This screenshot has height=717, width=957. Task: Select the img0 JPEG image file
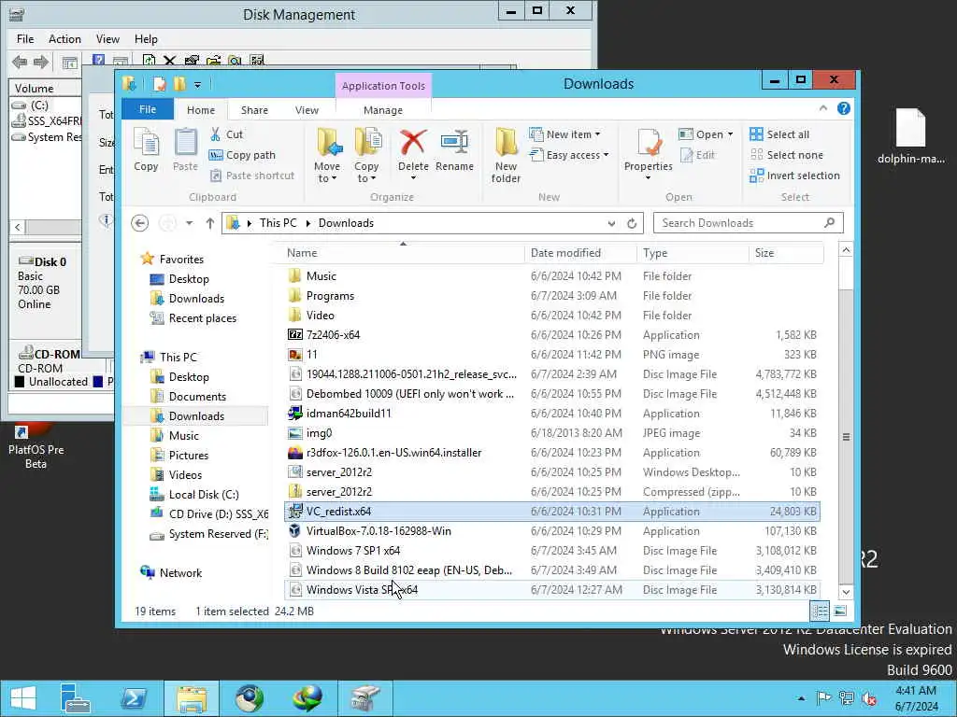click(551, 433)
